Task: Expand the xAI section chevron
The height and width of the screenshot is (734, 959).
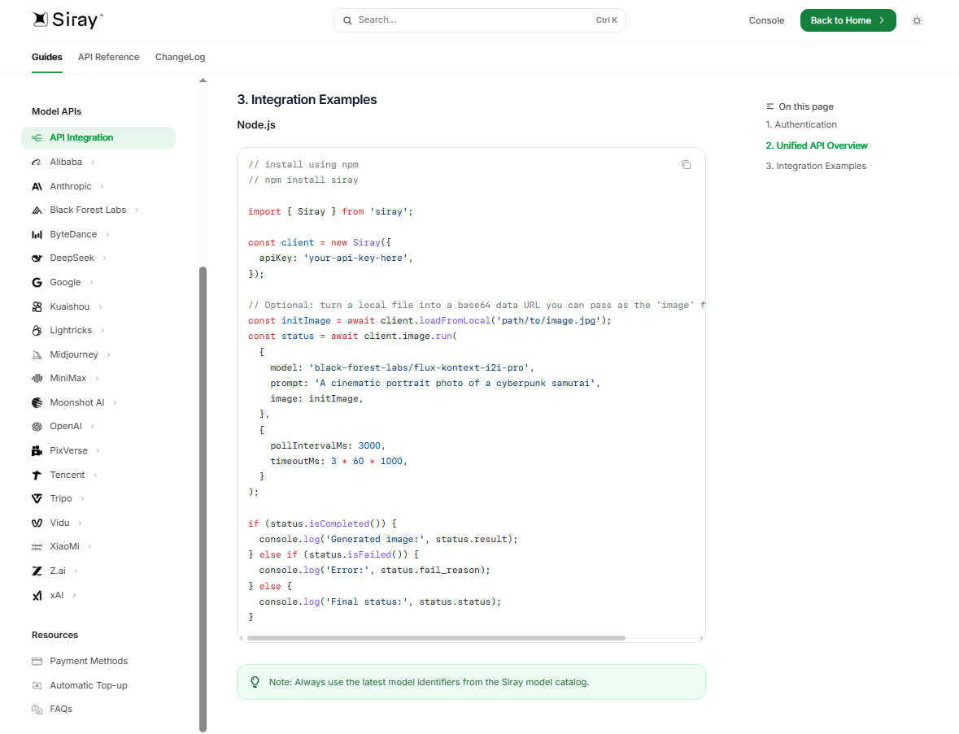Action: pyautogui.click(x=75, y=596)
